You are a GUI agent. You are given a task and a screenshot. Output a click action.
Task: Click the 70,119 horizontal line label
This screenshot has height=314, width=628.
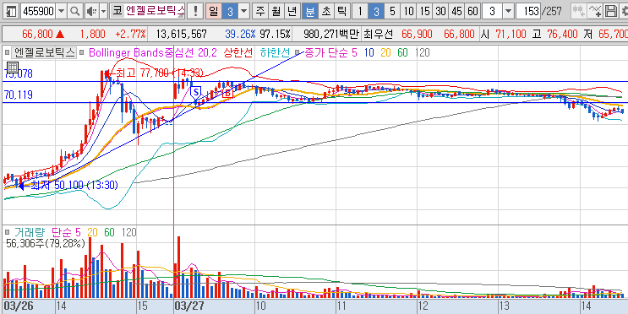pos(19,95)
